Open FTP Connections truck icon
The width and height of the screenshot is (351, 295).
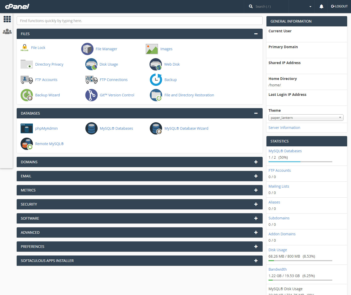91,80
